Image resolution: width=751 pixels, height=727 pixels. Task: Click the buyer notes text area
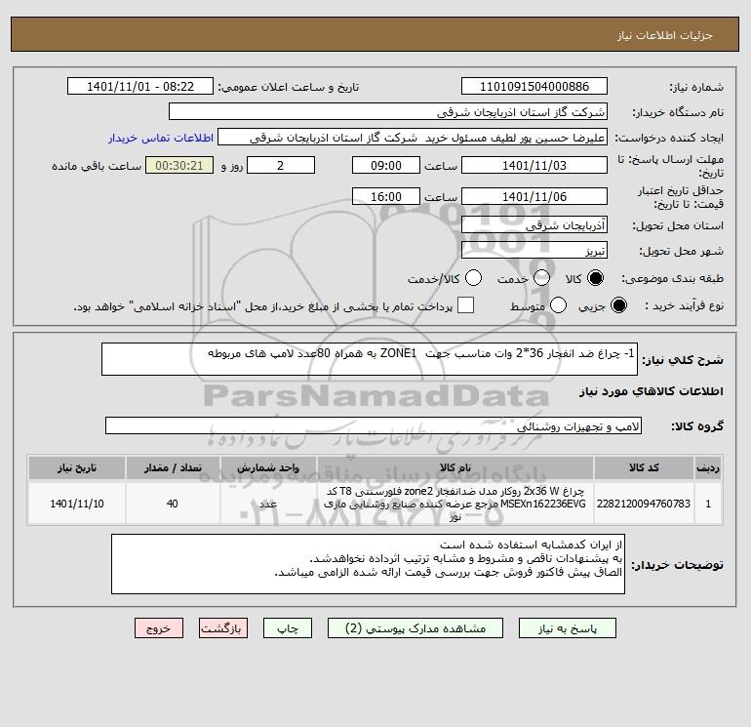(368, 564)
